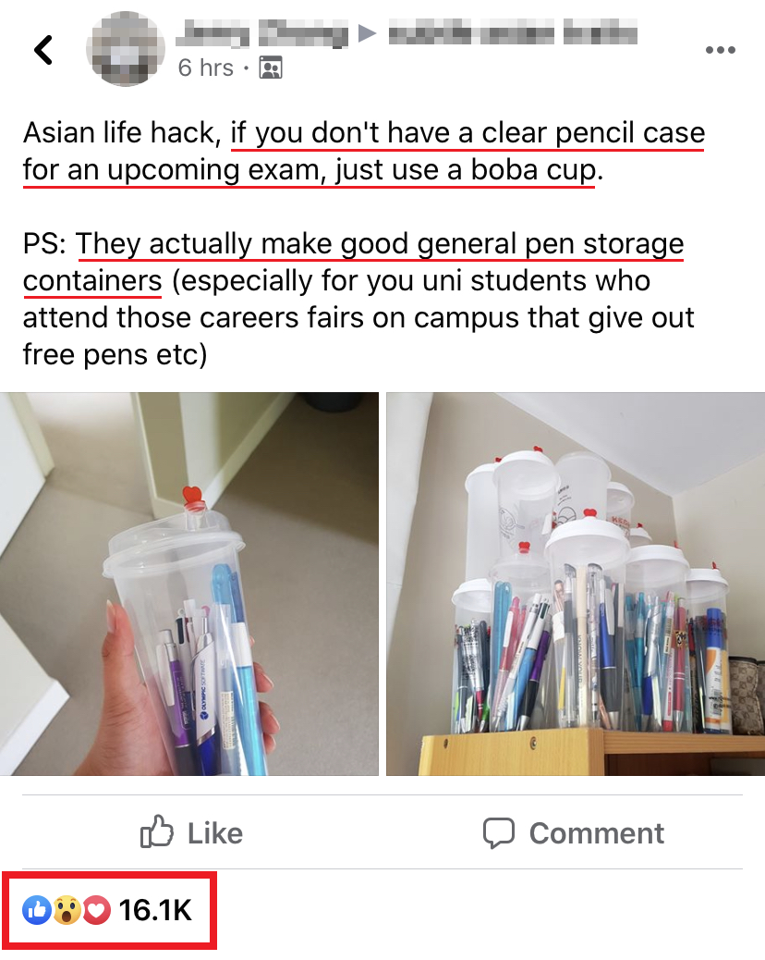Open the three-dots post options menu
This screenshot has width=765, height=960.
[x=721, y=50]
